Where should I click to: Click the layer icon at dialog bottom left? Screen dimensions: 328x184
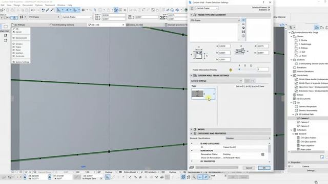[x=192, y=168]
